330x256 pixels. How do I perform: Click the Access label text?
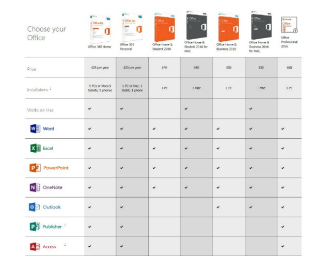[x=49, y=247]
